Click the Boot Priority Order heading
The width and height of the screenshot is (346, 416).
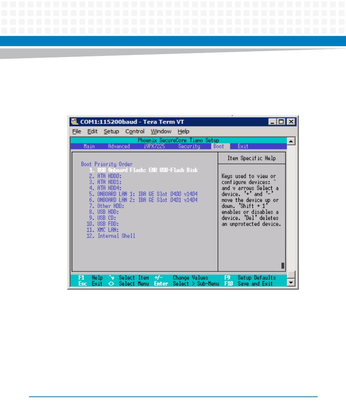click(x=107, y=164)
